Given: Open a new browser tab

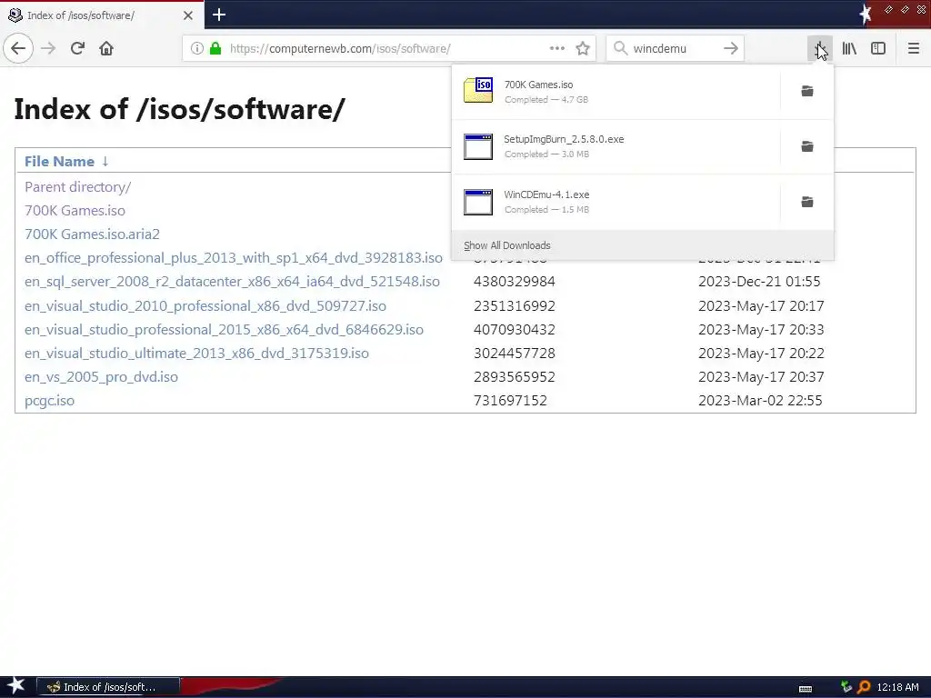Looking at the screenshot, I should (219, 15).
